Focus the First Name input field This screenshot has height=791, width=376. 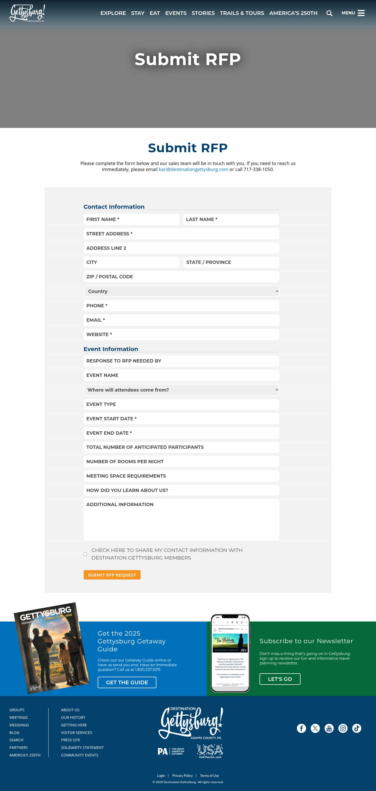point(131,219)
